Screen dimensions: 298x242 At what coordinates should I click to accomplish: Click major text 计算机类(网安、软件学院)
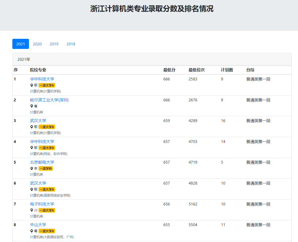pyautogui.click(x=49, y=154)
